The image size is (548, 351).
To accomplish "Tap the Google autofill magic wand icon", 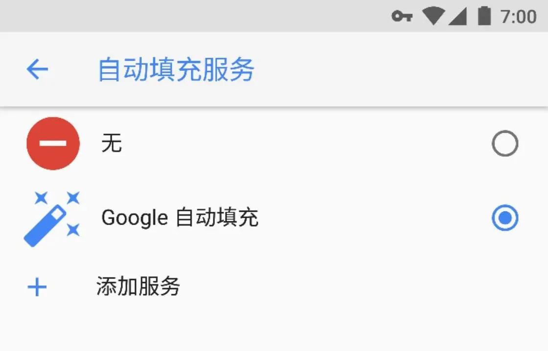I will 52,219.
